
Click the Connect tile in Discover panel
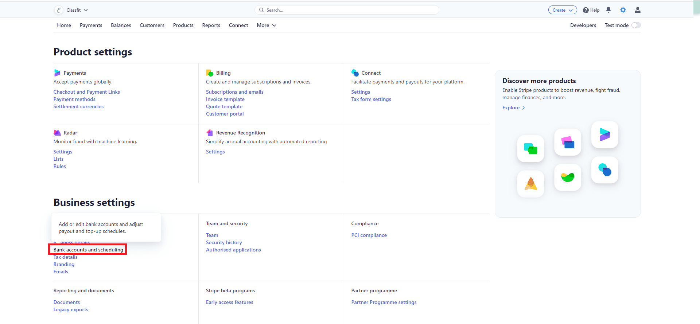point(605,170)
